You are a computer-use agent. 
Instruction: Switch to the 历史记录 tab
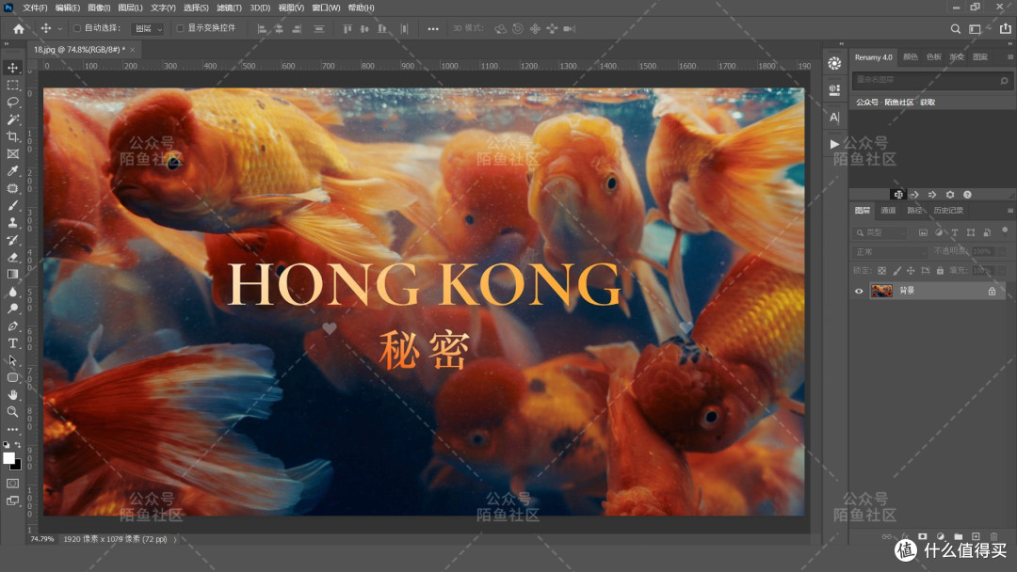[948, 211]
